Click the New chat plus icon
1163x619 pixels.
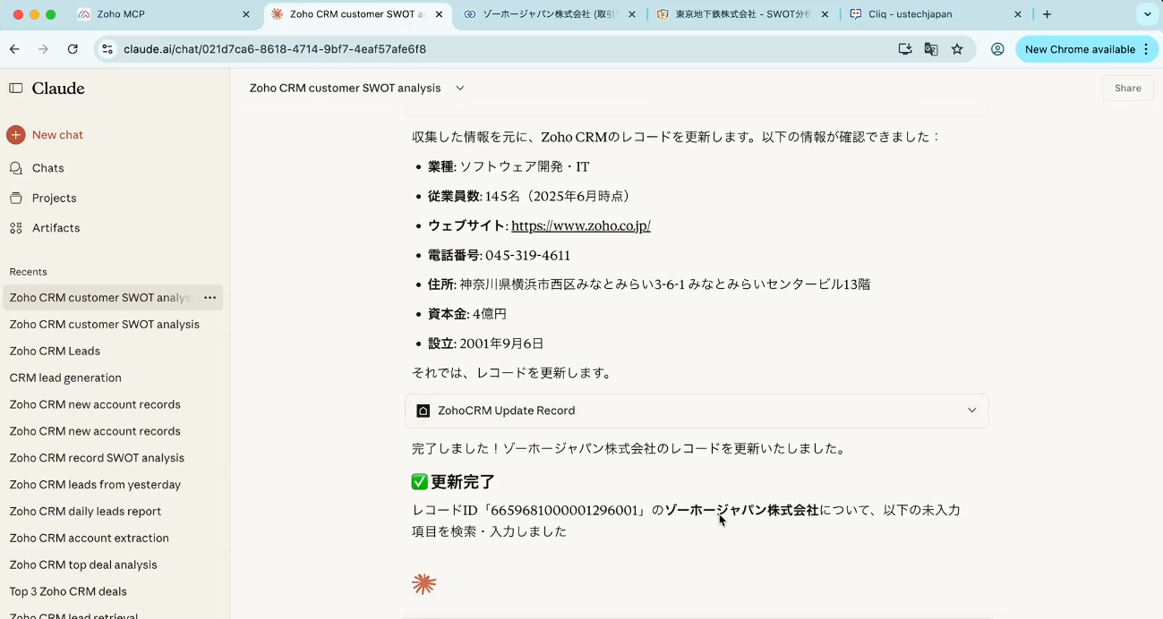point(16,135)
